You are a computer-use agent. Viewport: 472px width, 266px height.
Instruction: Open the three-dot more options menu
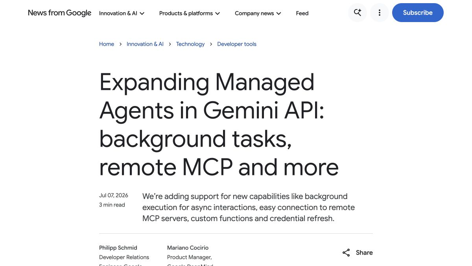click(x=380, y=13)
